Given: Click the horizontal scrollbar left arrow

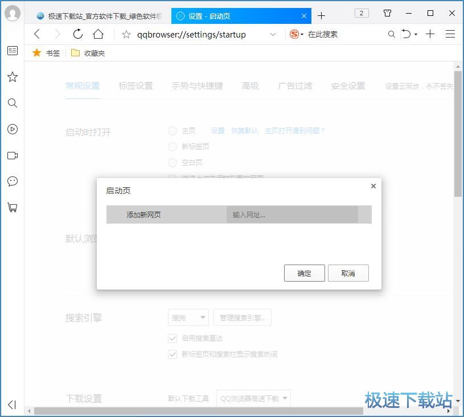Looking at the screenshot, I should coord(29,411).
